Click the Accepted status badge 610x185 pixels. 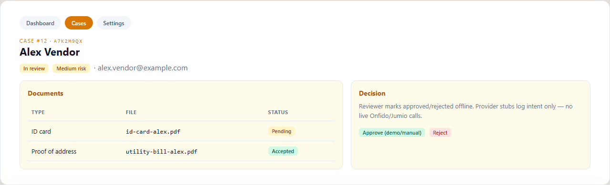(x=283, y=151)
